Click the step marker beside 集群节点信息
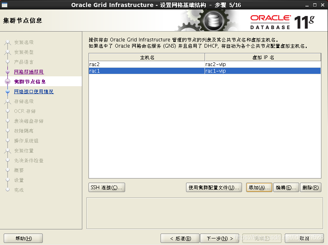The width and height of the screenshot is (328, 245). [x=7, y=82]
